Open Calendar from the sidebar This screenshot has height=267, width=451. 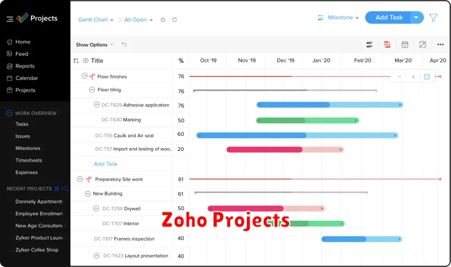coord(23,78)
